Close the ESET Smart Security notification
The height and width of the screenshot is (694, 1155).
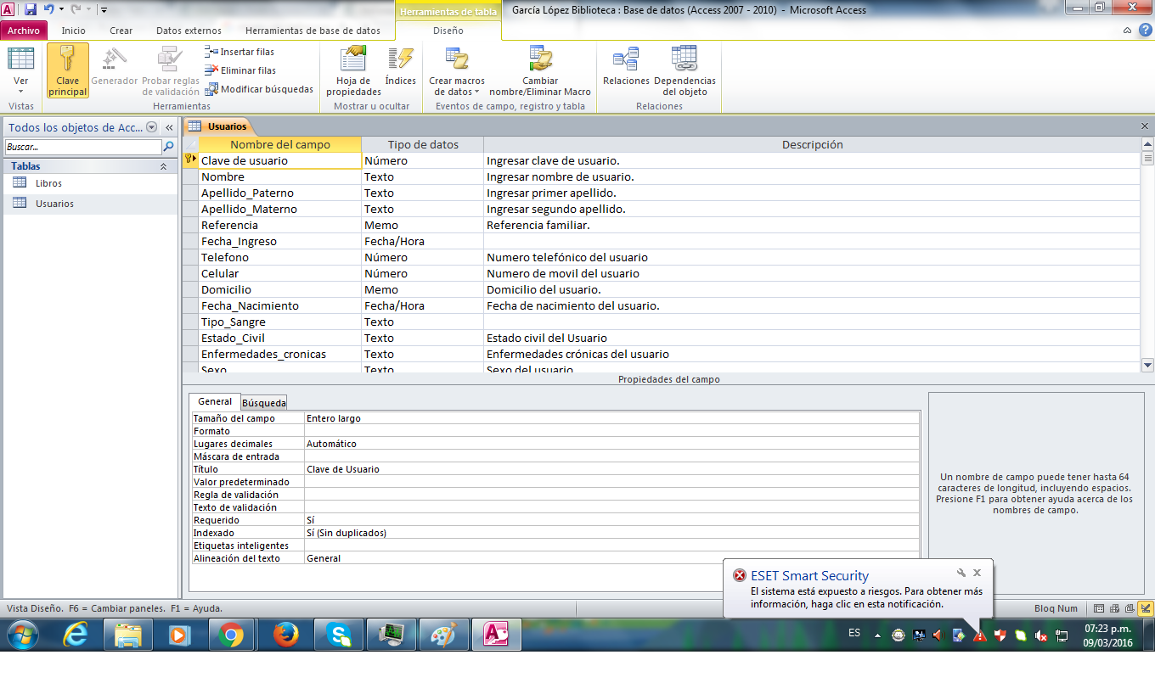click(978, 573)
